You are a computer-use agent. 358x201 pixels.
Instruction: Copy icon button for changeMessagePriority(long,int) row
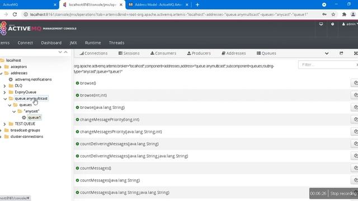point(355,119)
